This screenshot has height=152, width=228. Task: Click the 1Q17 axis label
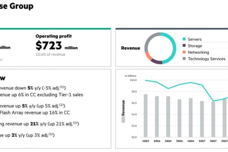pos(202,141)
